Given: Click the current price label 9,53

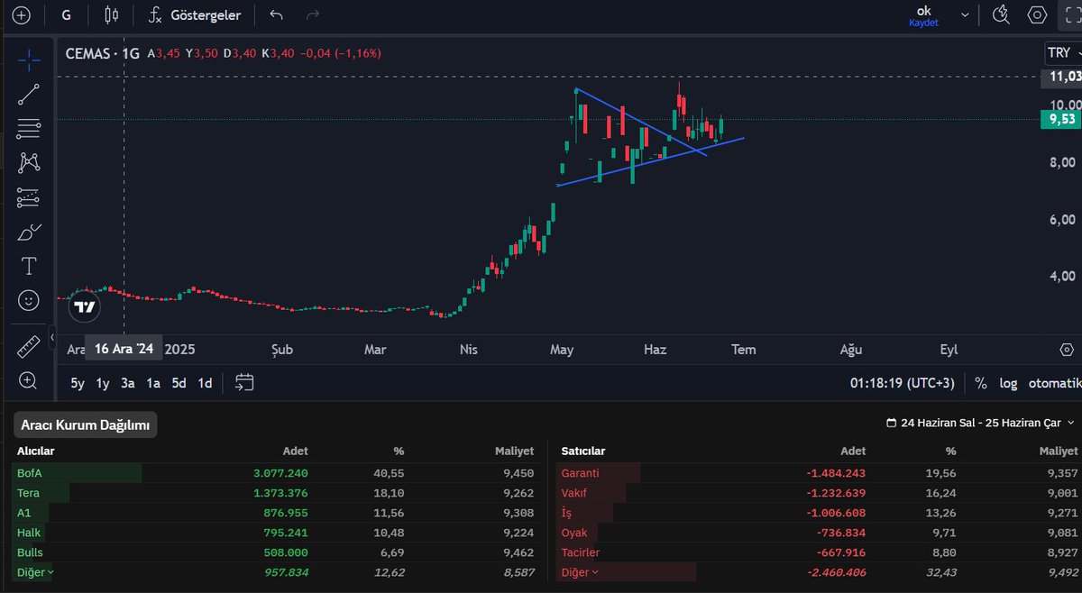Looking at the screenshot, I should tap(1060, 119).
